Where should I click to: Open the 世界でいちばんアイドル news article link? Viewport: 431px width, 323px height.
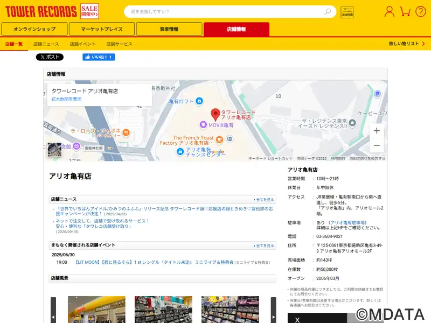tap(164, 211)
